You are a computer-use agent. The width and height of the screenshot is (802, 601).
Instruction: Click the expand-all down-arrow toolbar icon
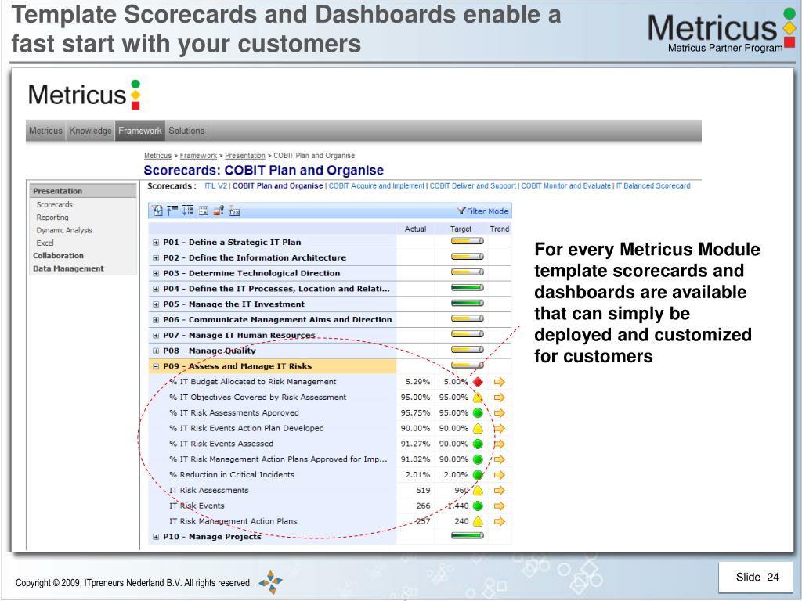[188, 211]
